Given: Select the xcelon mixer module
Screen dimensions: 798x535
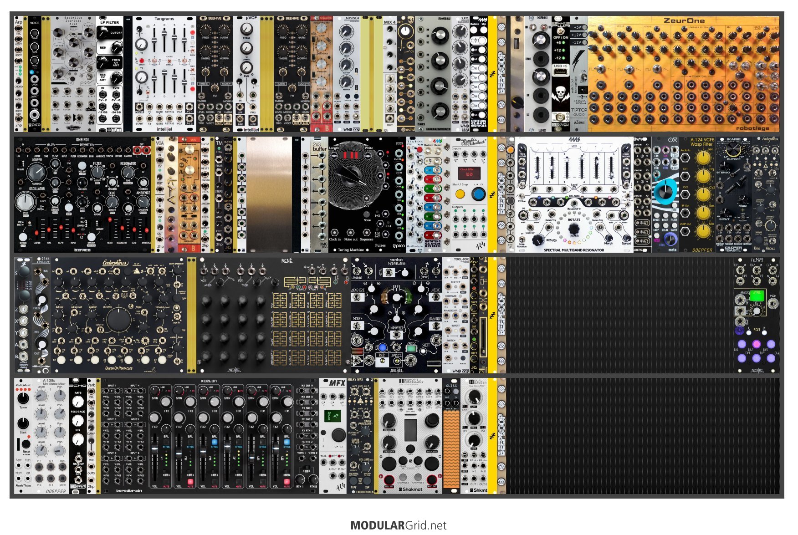Looking at the screenshot, I should click(210, 436).
